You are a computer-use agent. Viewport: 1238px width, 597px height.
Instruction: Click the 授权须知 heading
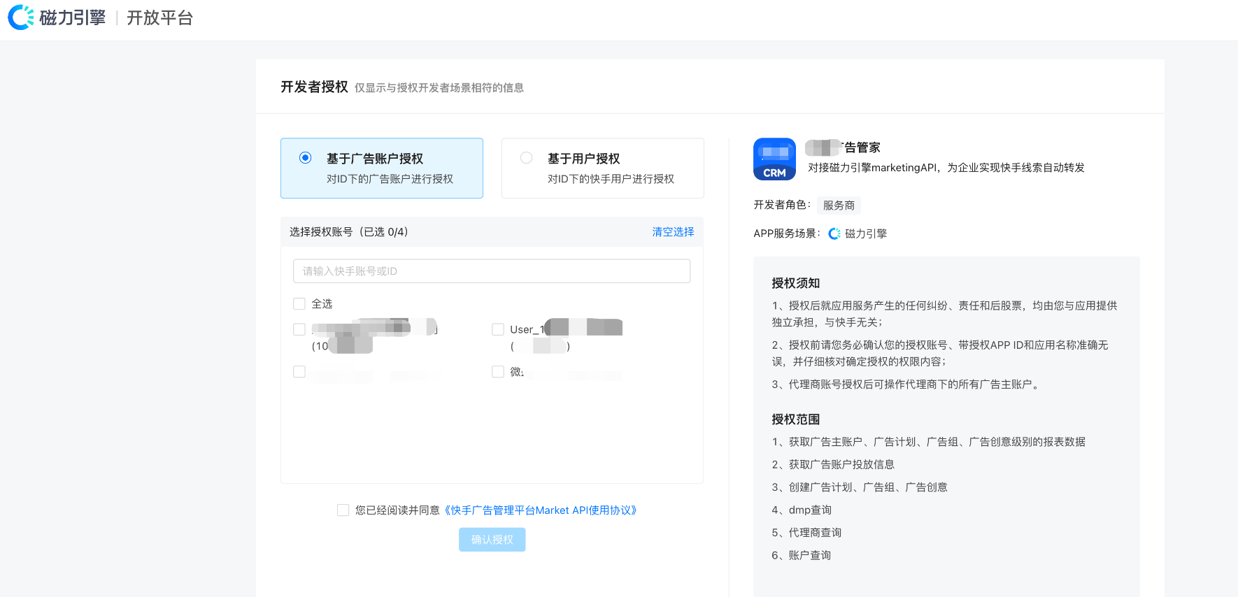(795, 283)
